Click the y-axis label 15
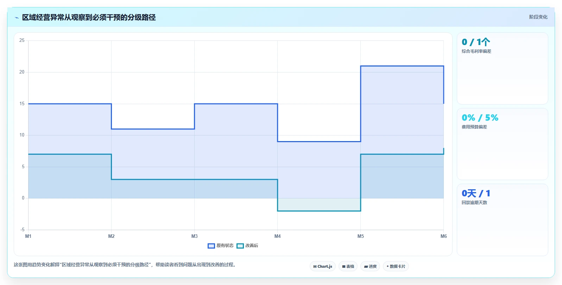The width and height of the screenshot is (562, 285). [x=22, y=104]
